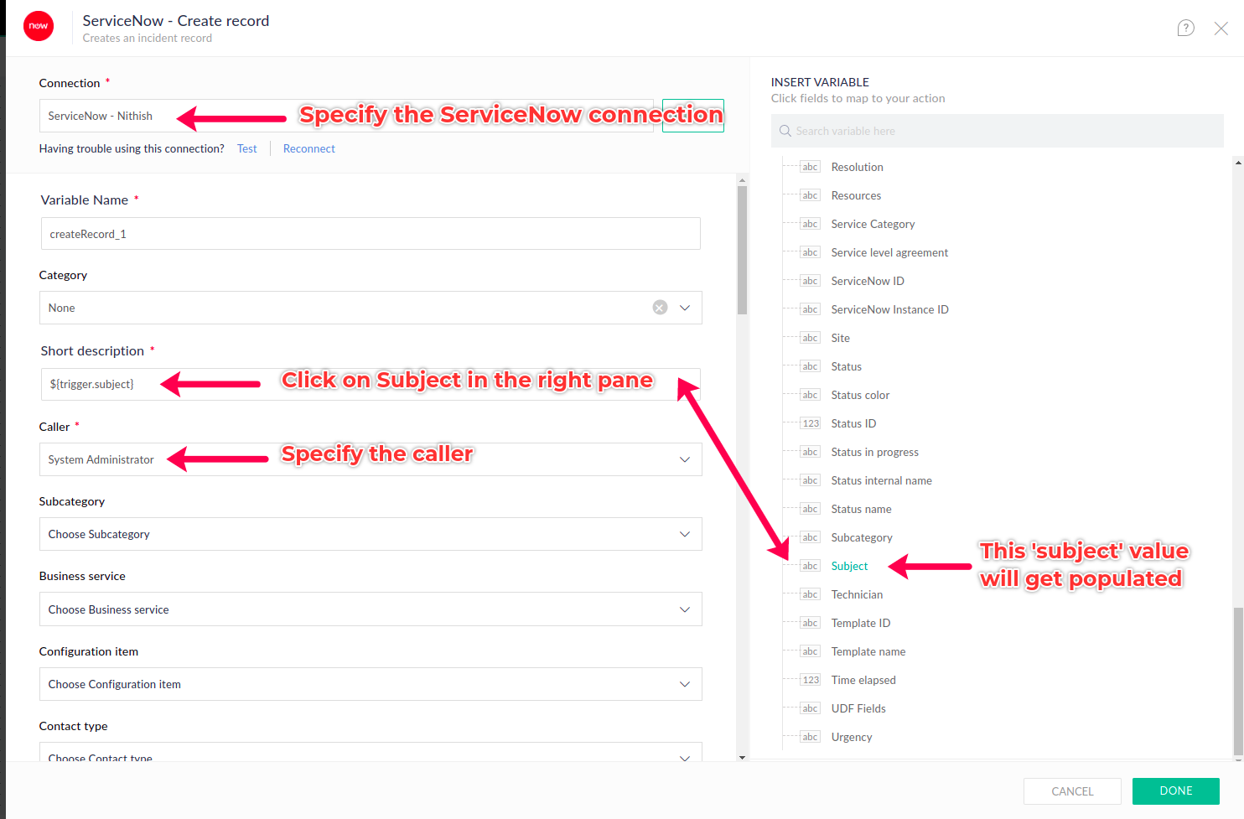The height and width of the screenshot is (819, 1244).
Task: Clear the Category field with the X icon
Action: (660, 308)
